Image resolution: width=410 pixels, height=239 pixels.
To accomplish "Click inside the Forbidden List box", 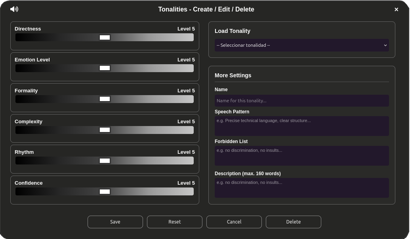I will 301,155.
